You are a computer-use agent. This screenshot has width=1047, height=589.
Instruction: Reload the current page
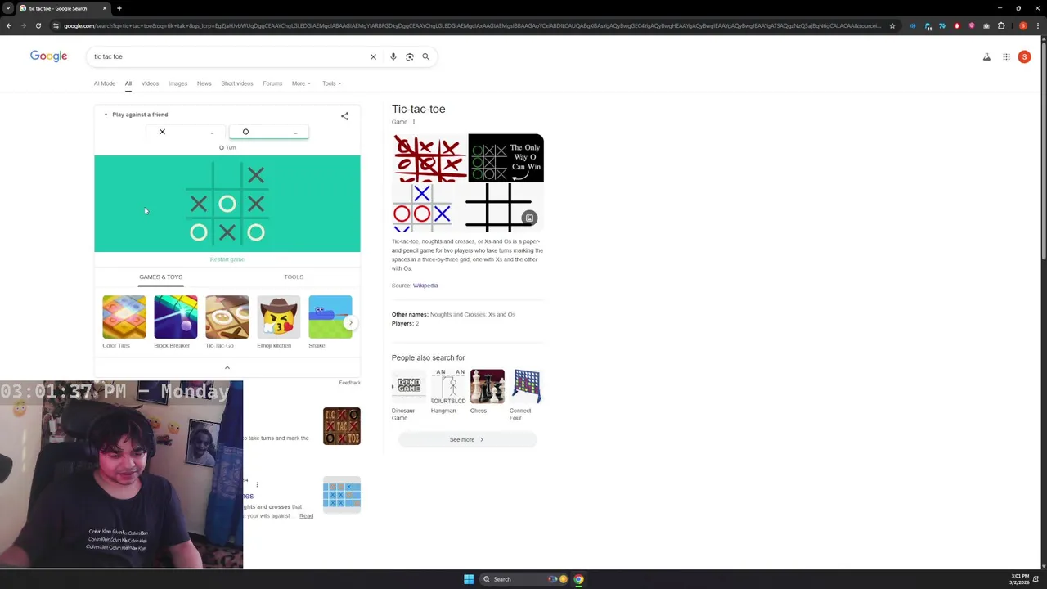click(38, 25)
